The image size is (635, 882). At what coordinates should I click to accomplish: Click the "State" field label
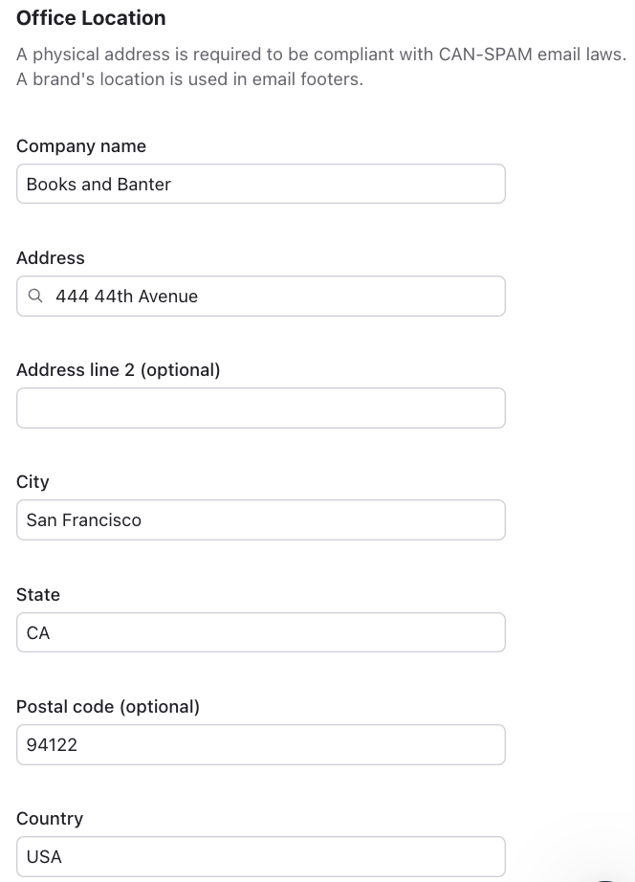point(38,595)
